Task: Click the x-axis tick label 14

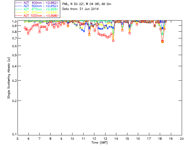Action: (116, 139)
